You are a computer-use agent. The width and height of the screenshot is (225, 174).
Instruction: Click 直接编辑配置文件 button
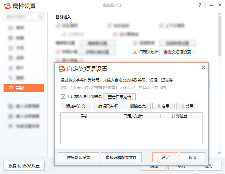click(121, 157)
